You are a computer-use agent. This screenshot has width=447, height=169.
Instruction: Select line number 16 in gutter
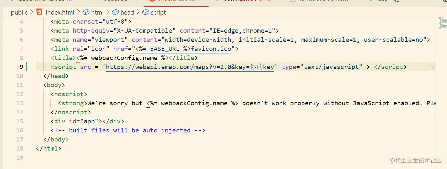point(19,130)
